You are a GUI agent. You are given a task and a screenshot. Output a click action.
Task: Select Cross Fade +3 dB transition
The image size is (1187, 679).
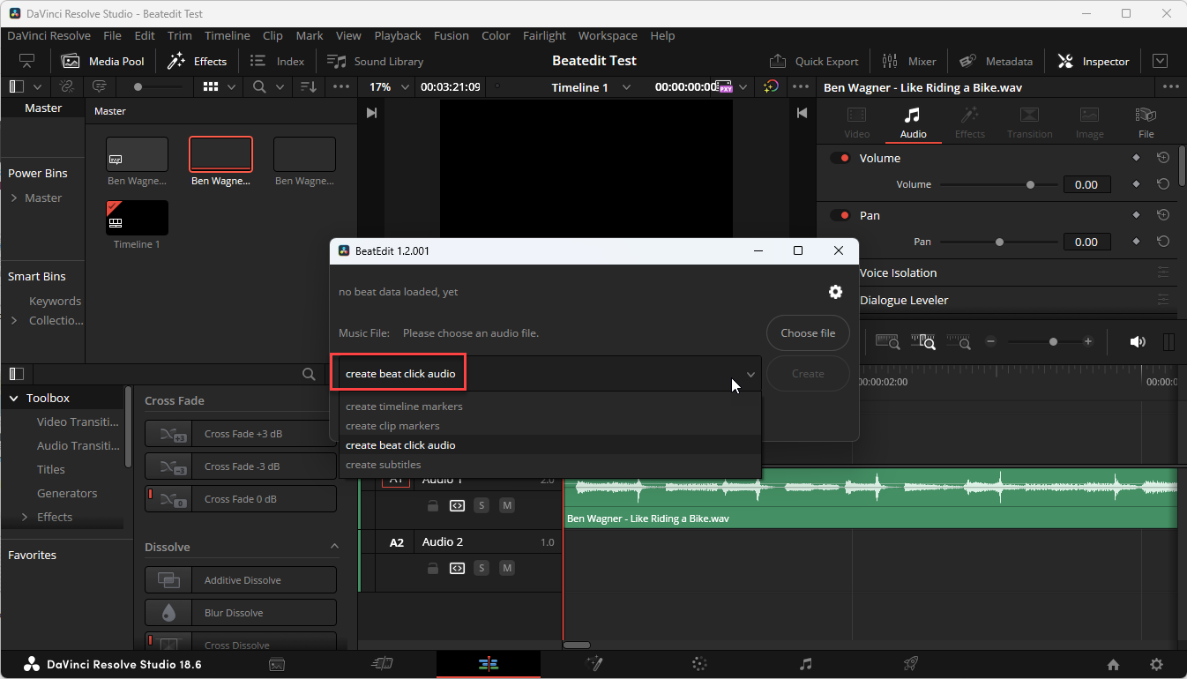coord(241,434)
